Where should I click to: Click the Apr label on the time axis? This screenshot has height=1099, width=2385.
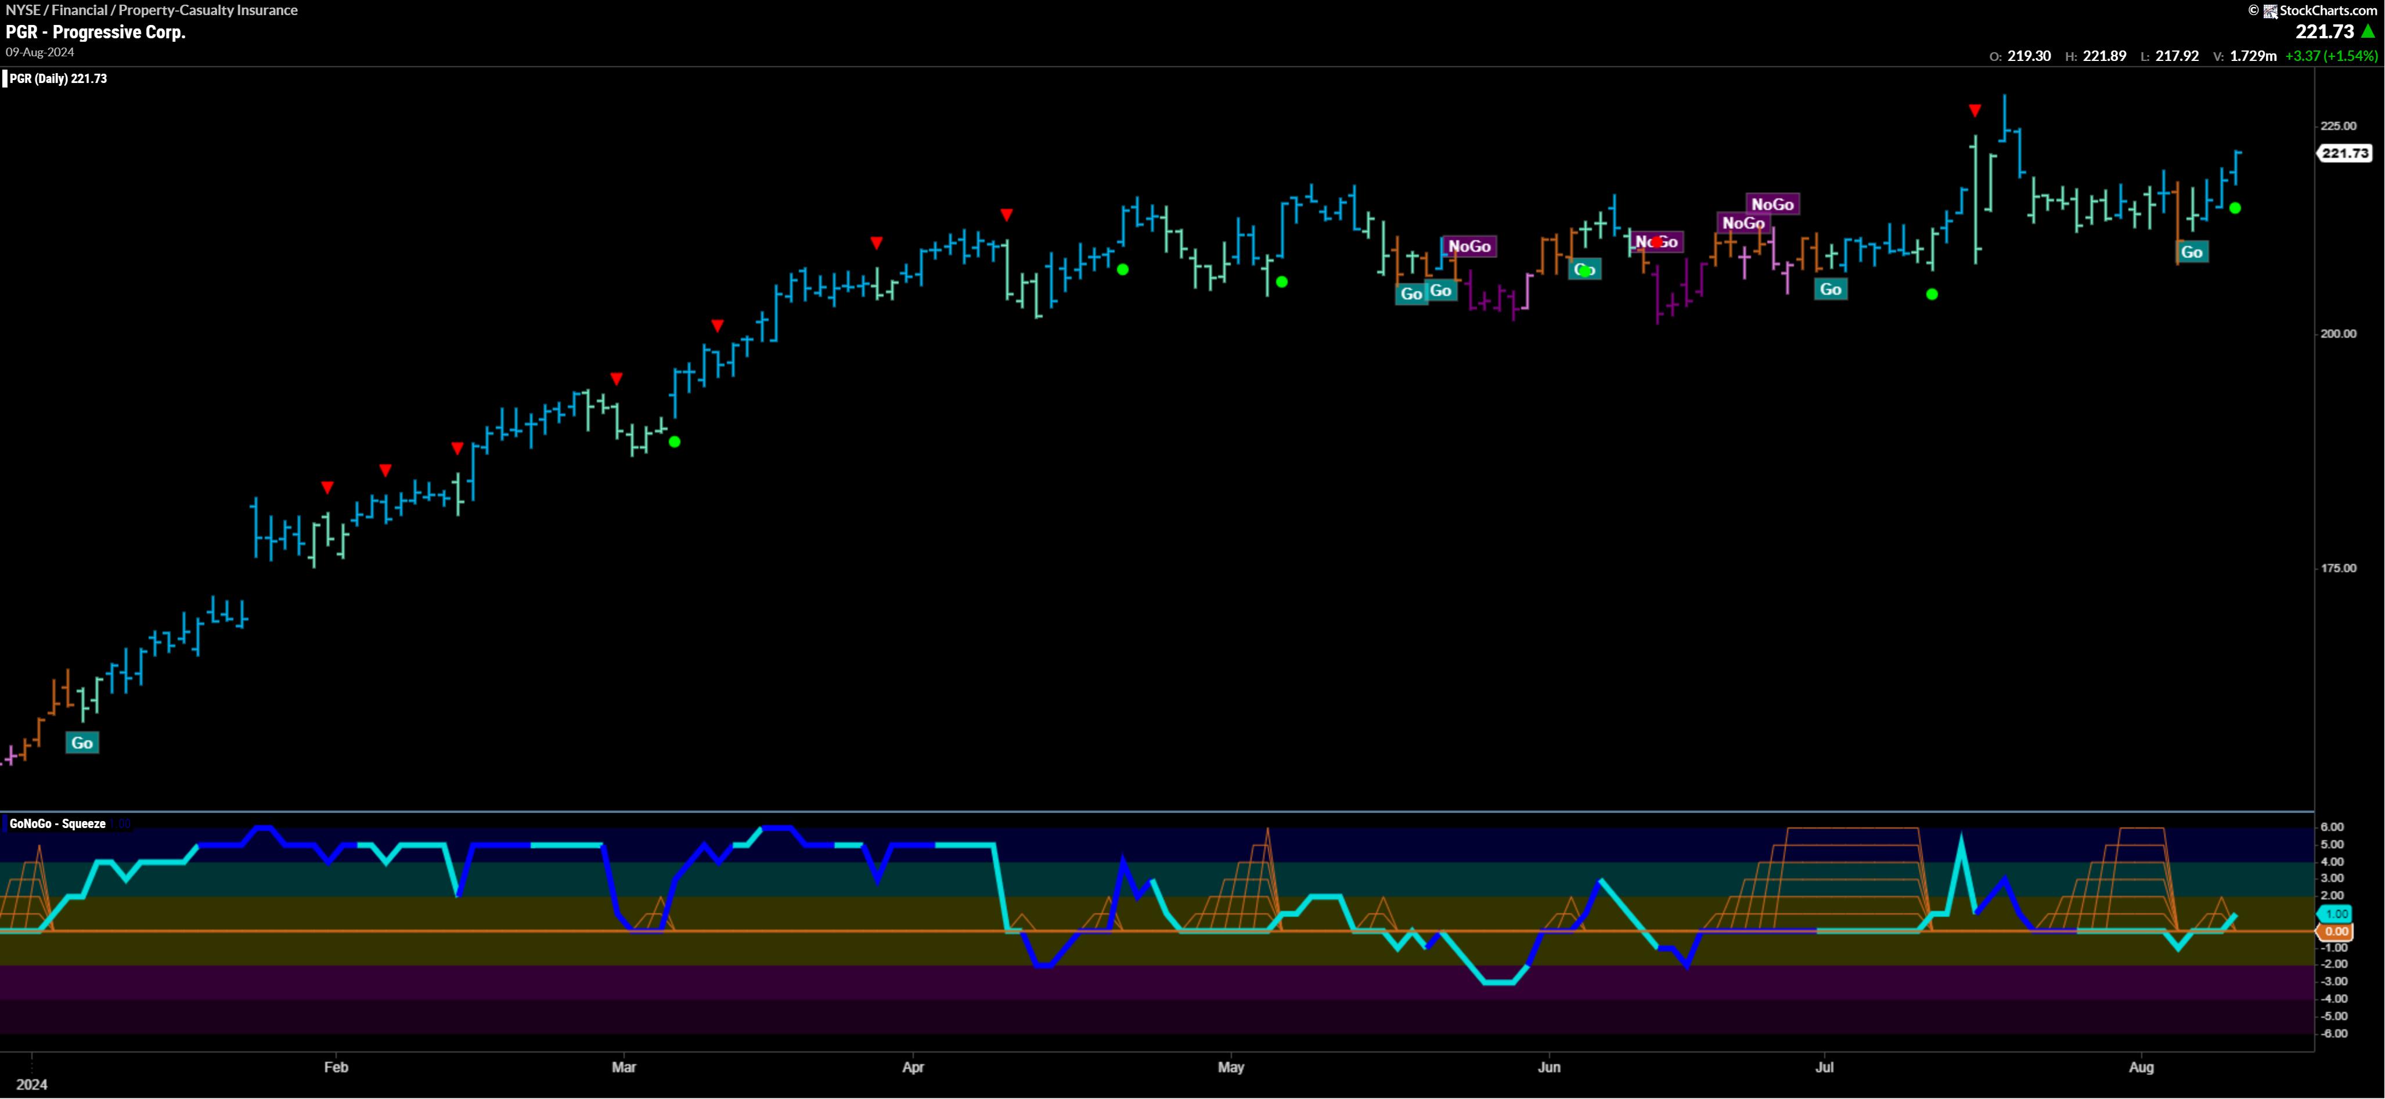[913, 1067]
